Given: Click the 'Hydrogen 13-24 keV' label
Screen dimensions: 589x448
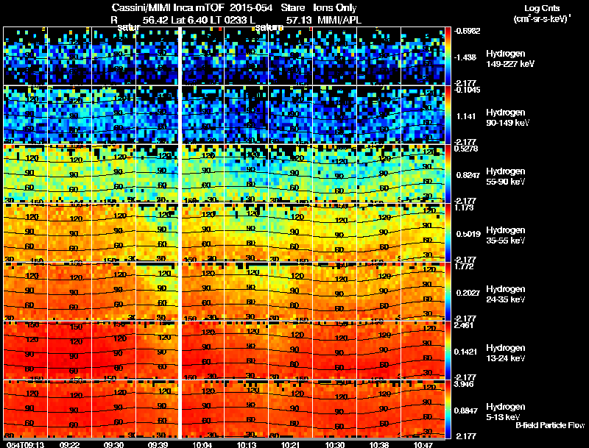Looking at the screenshot, I should (x=506, y=353).
